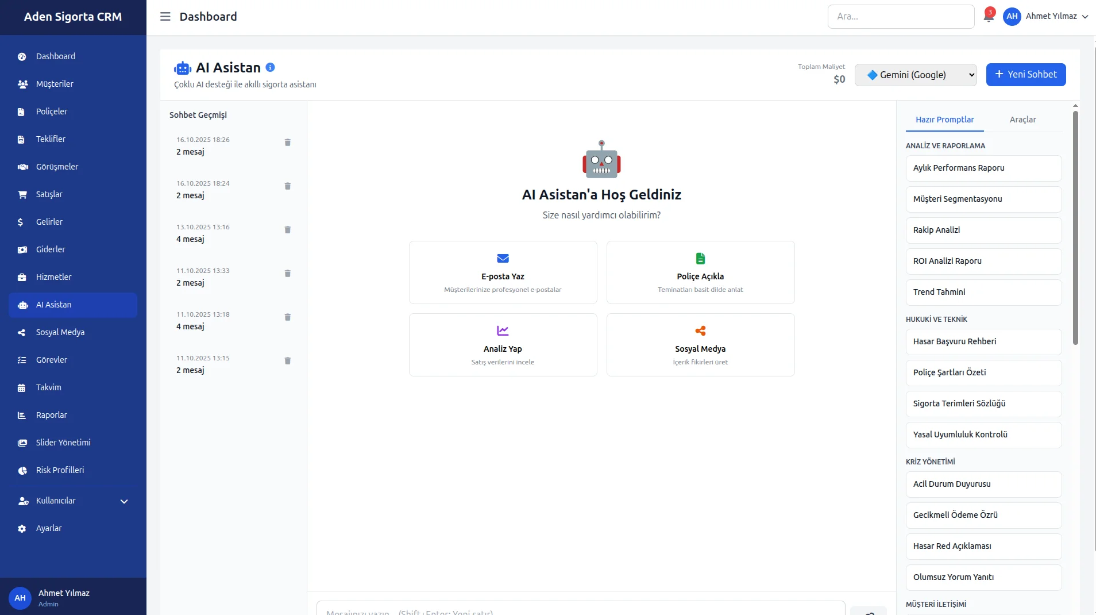Click the E-posta Yaz envelope card
Screen dimensions: 1096x615
(x=503, y=272)
